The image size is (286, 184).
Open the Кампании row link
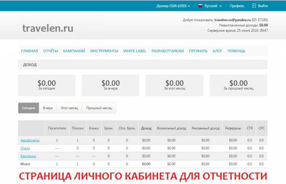point(28,156)
